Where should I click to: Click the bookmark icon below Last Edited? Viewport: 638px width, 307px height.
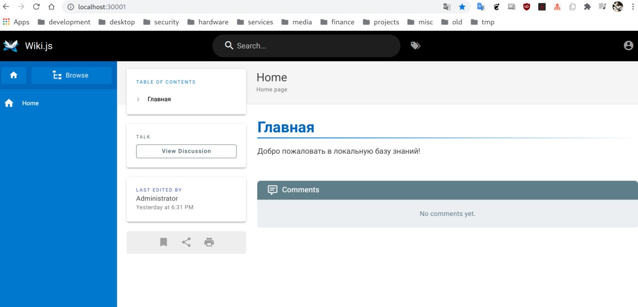pyautogui.click(x=163, y=242)
